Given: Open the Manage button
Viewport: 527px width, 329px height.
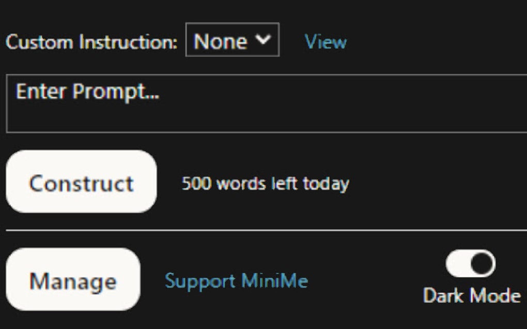Looking at the screenshot, I should [73, 280].
